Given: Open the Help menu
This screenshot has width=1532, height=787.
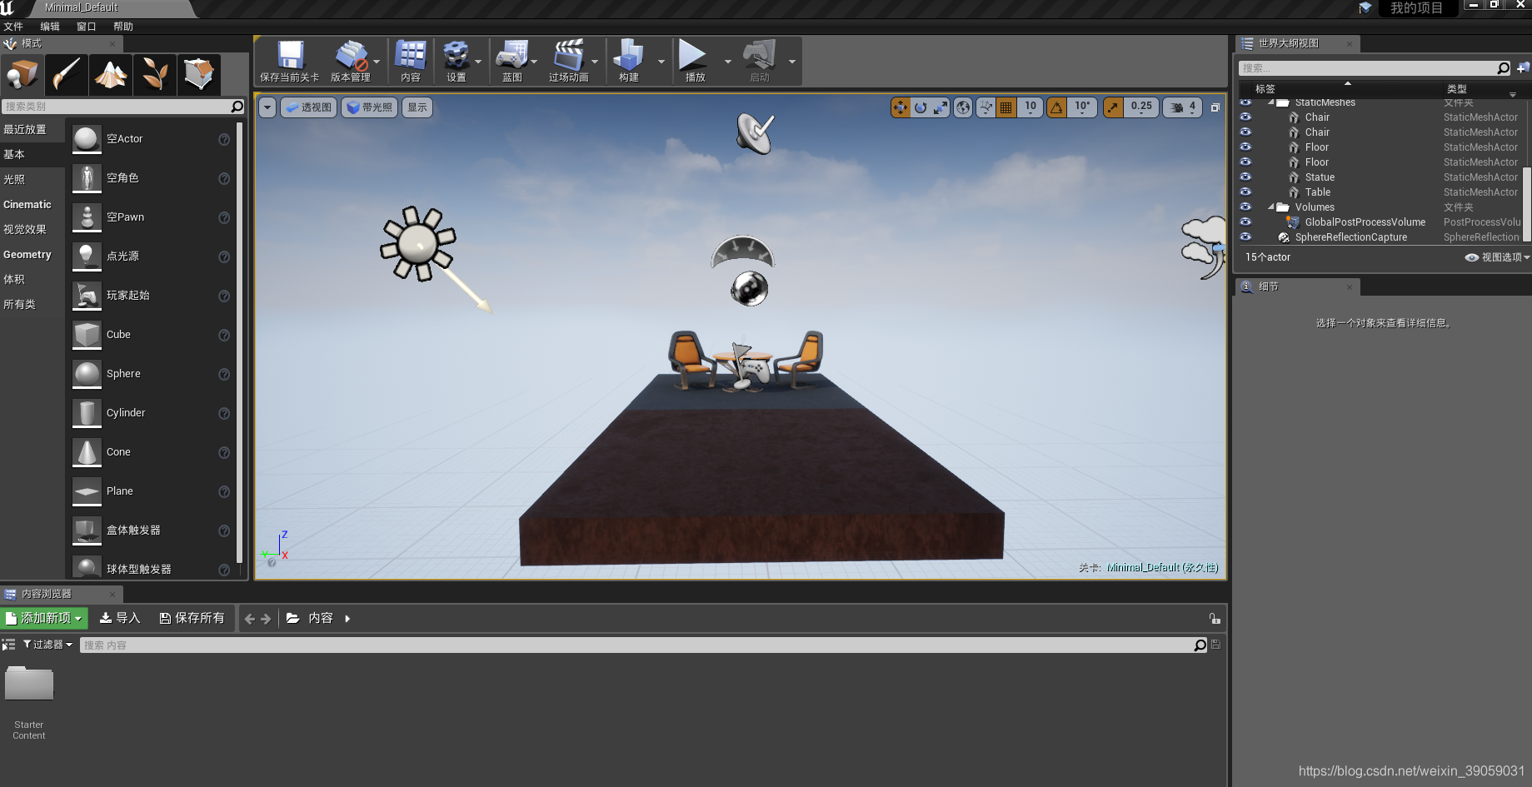Looking at the screenshot, I should [x=123, y=27].
